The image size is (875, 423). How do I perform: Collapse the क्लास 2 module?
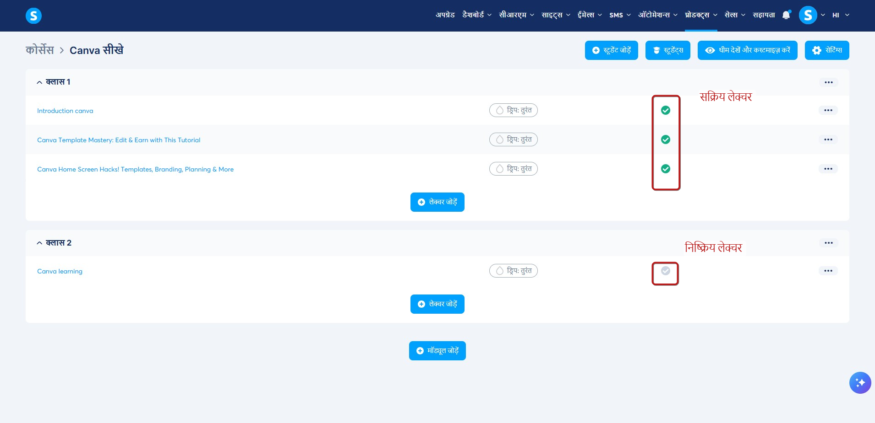click(39, 243)
